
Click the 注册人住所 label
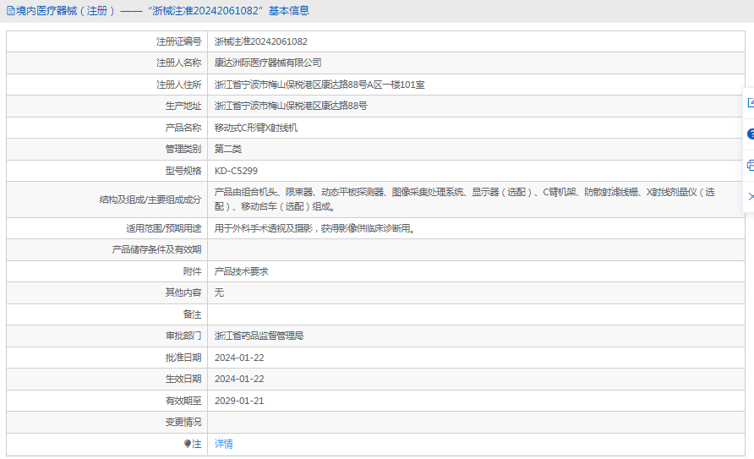pos(179,85)
